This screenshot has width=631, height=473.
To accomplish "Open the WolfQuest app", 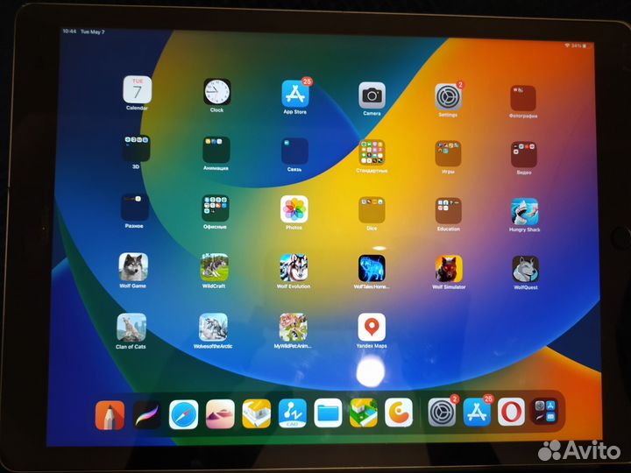I will pos(525,270).
